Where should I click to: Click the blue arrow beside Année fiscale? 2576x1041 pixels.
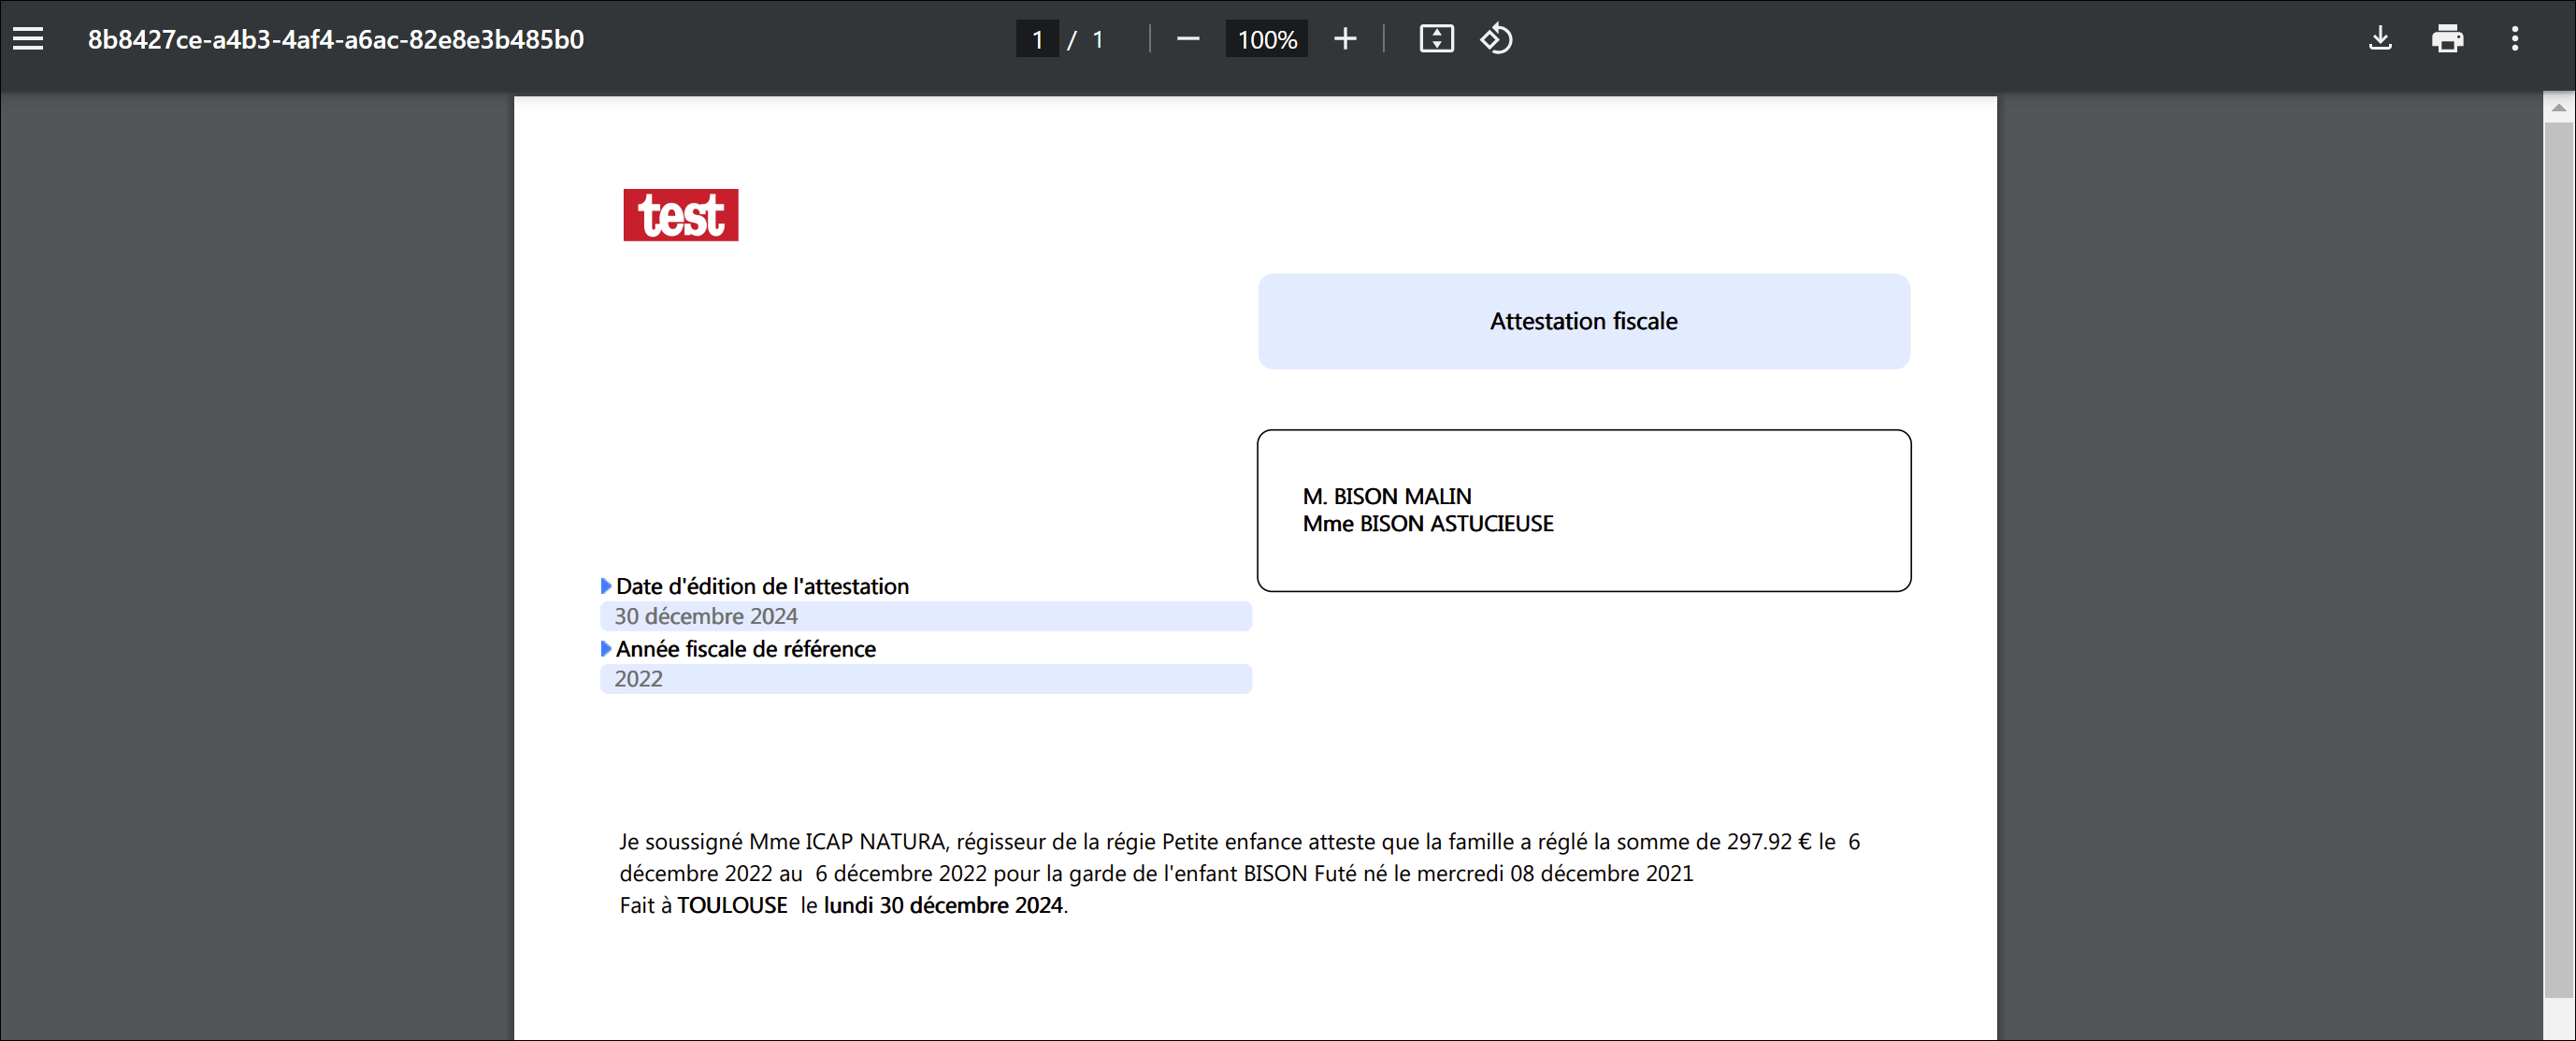coord(605,649)
